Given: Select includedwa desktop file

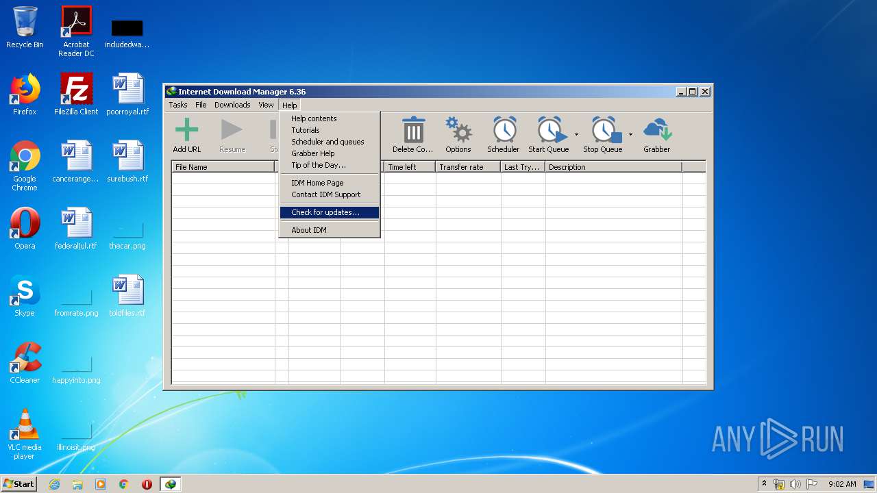Looking at the screenshot, I should (127, 33).
